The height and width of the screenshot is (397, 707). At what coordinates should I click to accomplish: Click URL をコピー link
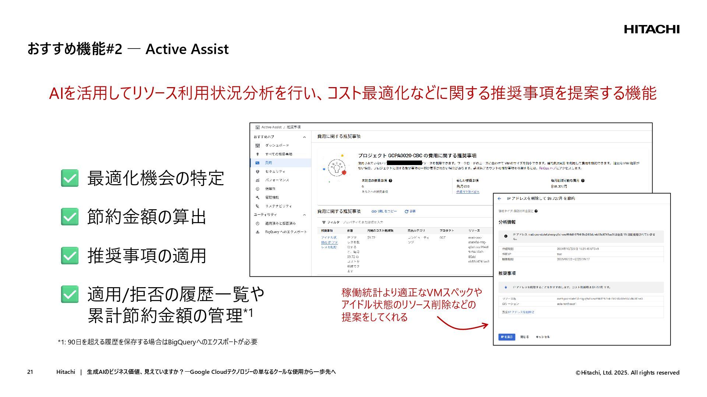[384, 211]
